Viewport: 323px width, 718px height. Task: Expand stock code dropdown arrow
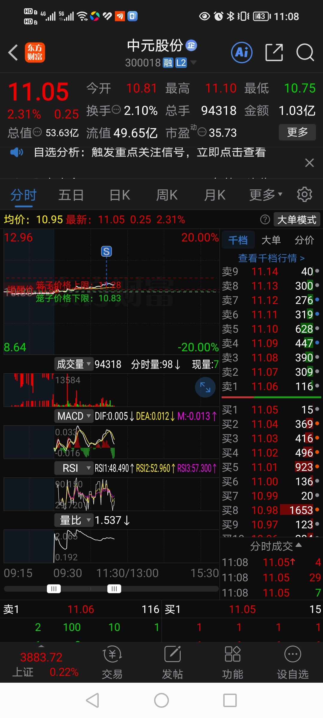click(x=194, y=63)
